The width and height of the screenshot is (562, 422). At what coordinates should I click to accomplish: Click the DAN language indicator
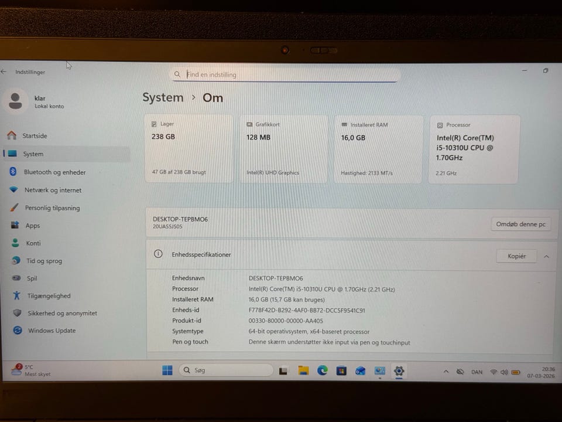(x=477, y=372)
